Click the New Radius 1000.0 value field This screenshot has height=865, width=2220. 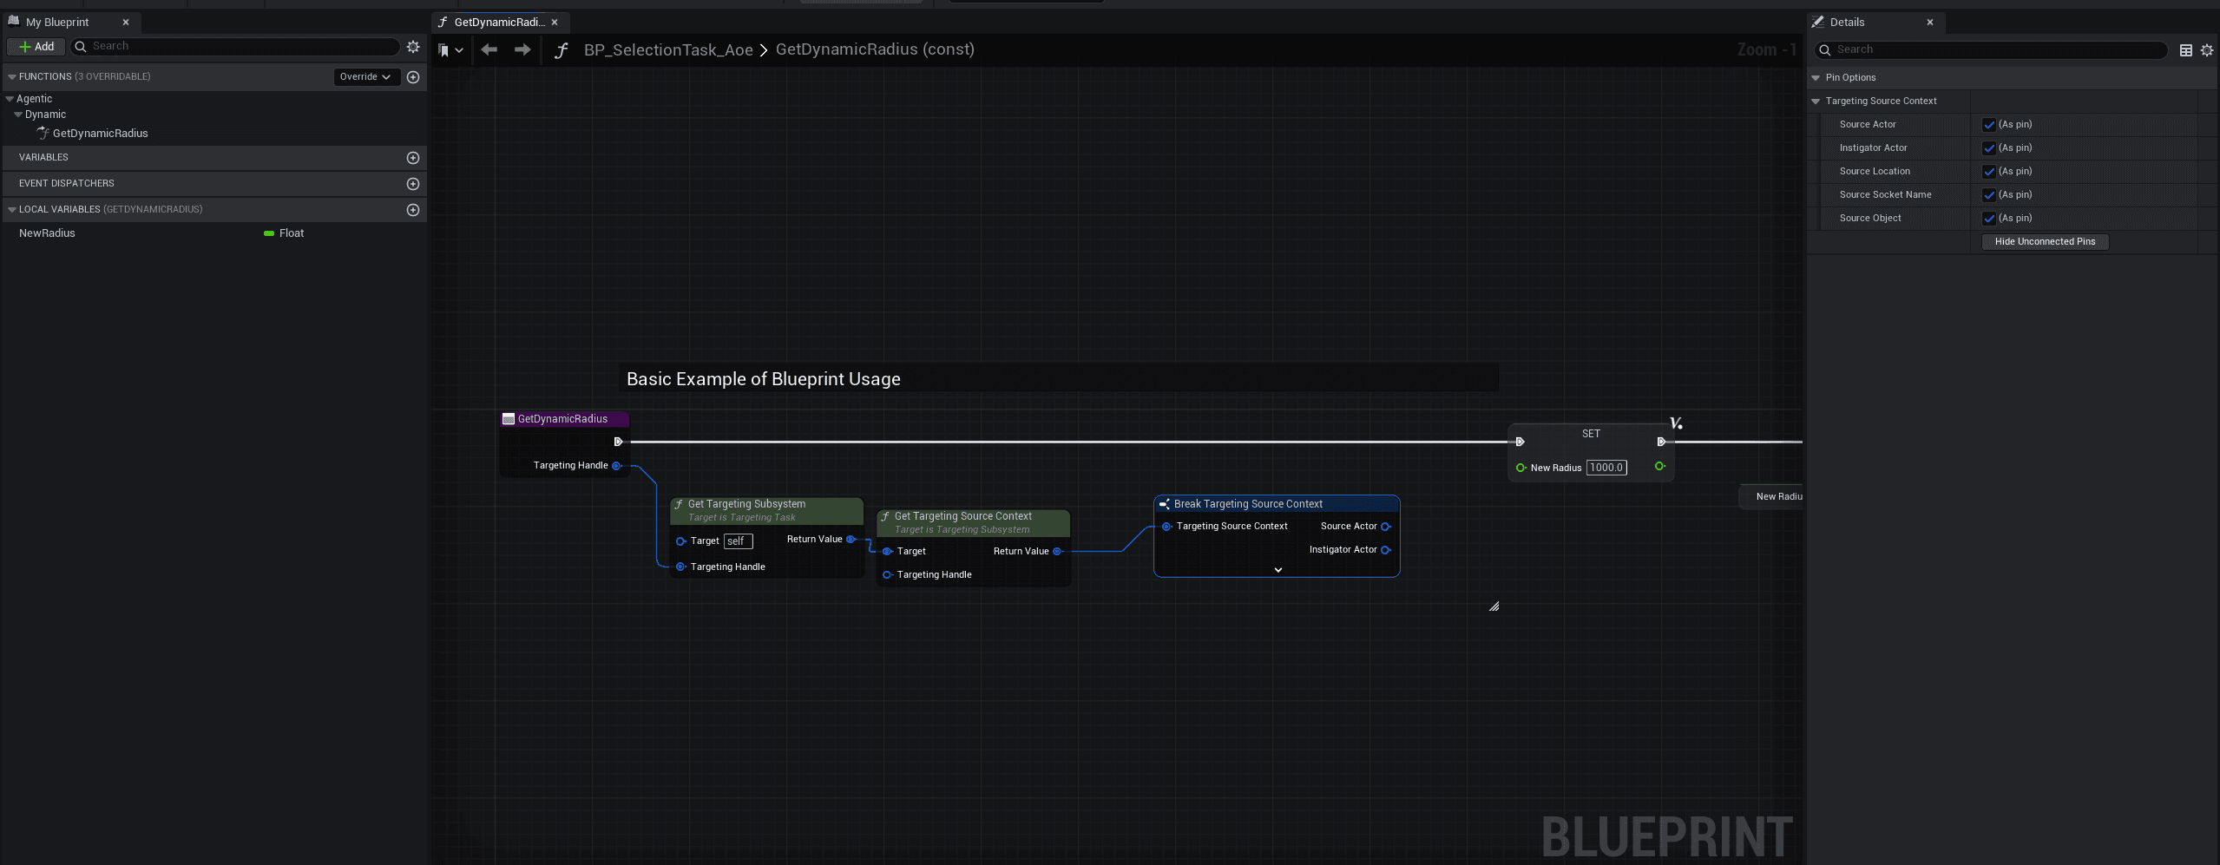coord(1606,468)
